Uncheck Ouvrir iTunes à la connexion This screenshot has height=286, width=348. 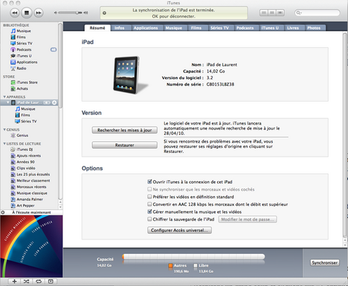click(150, 182)
